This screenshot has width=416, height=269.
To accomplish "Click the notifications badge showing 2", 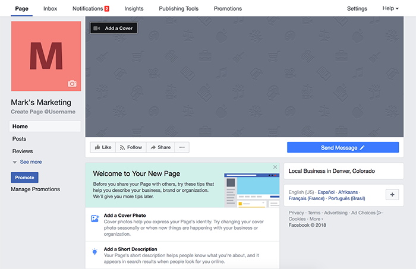I will click(x=106, y=9).
